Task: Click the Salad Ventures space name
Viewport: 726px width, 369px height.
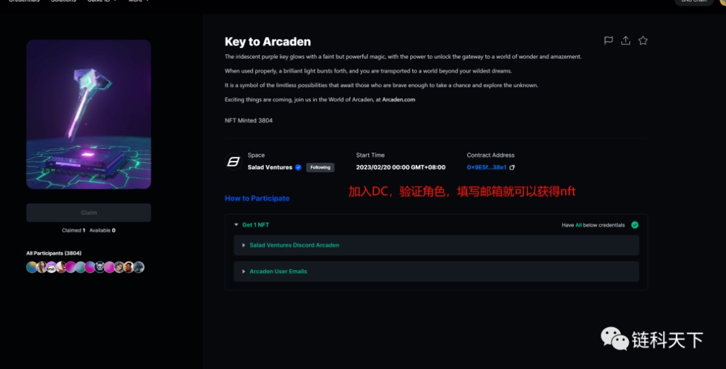Action: [270, 167]
